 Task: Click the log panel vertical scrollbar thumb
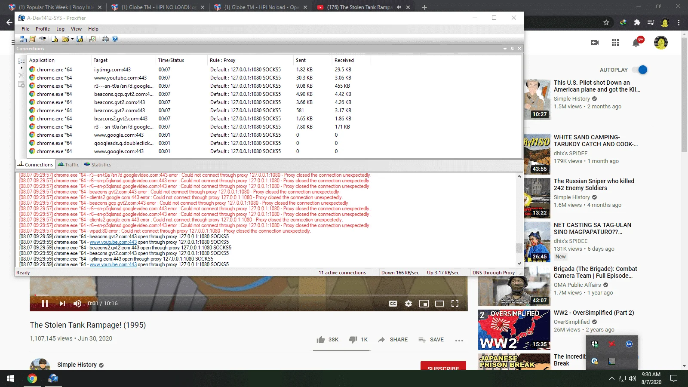coord(519,248)
